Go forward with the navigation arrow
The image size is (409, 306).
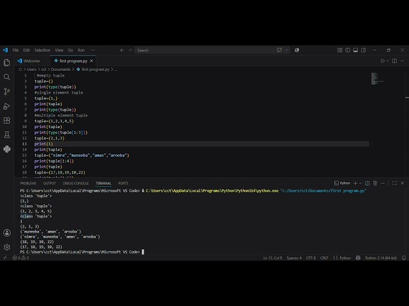pos(130,50)
